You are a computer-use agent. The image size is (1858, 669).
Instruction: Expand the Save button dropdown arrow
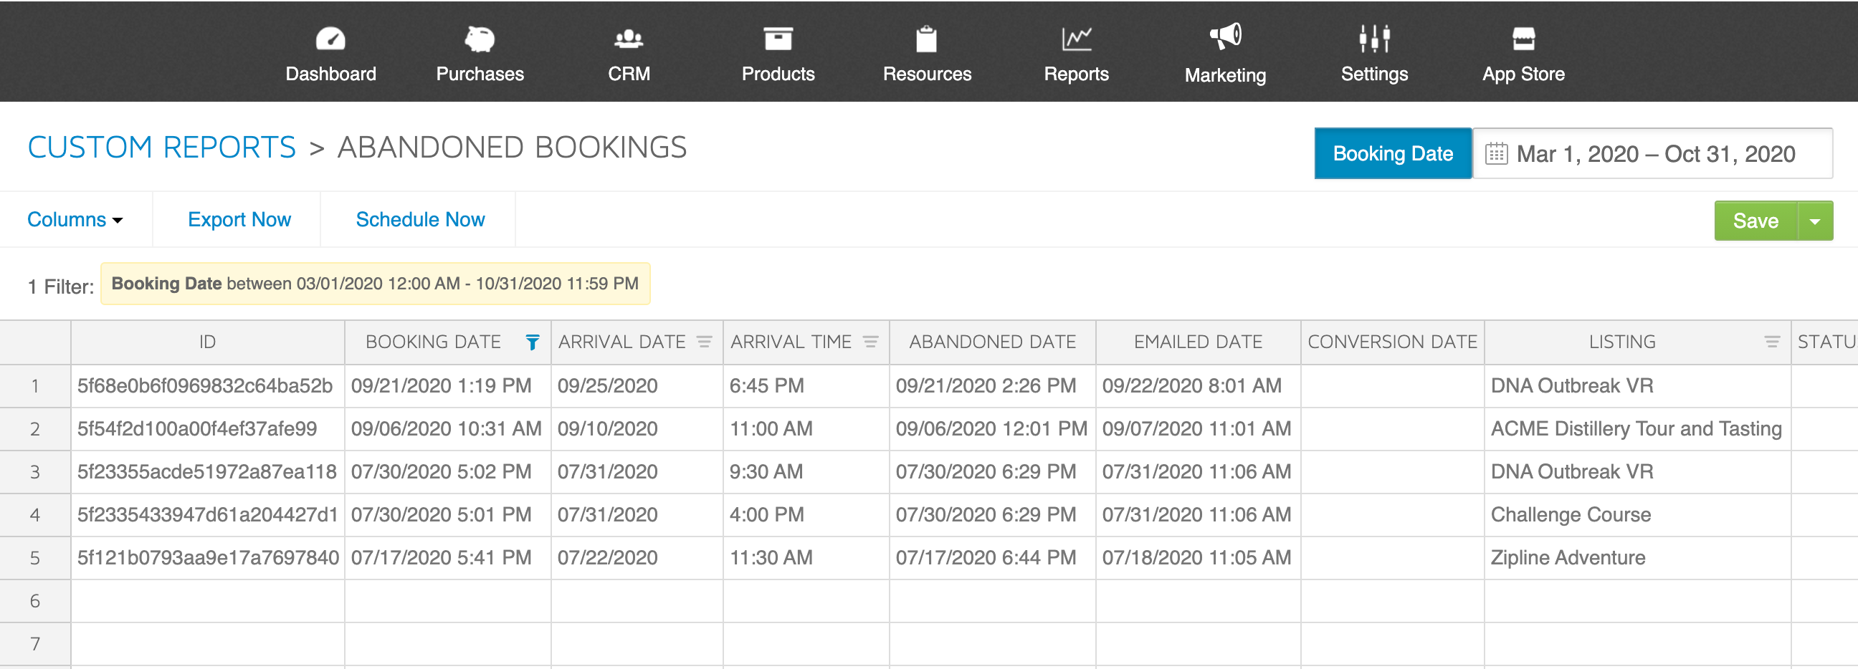point(1815,221)
